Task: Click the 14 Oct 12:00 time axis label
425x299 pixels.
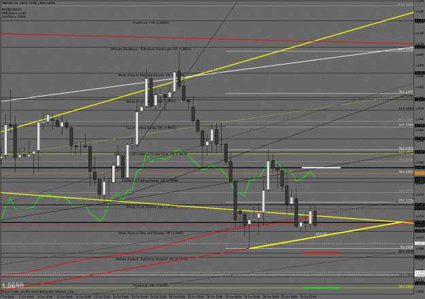Action: coord(158,297)
